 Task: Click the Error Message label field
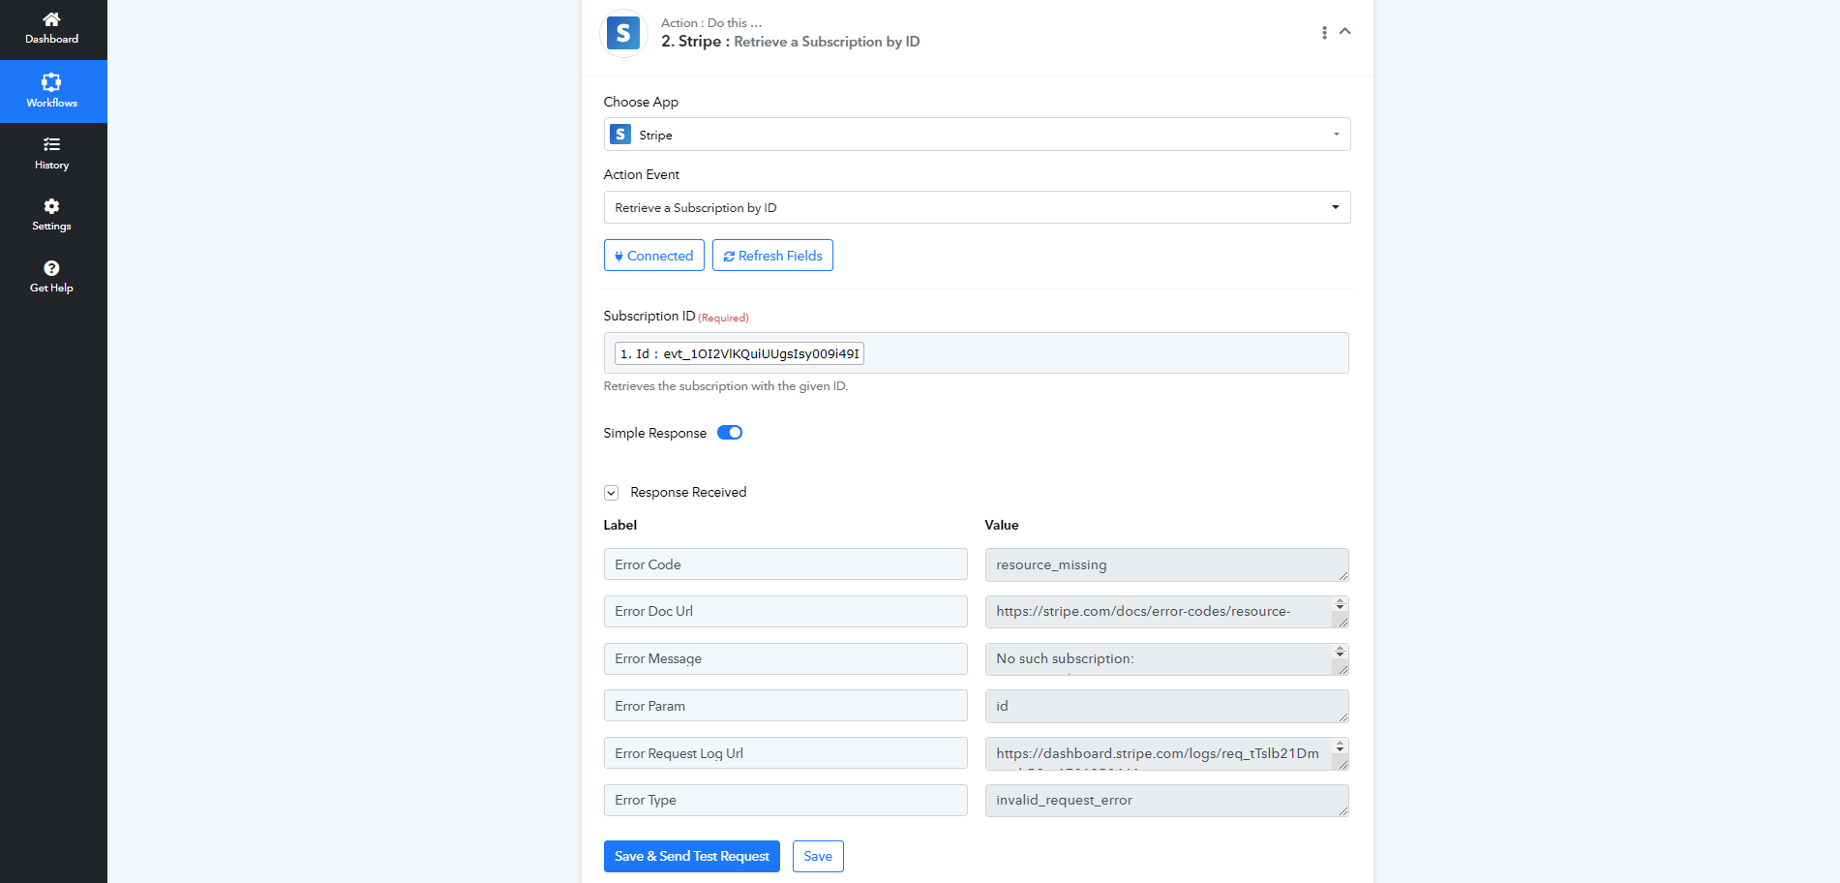tap(785, 658)
